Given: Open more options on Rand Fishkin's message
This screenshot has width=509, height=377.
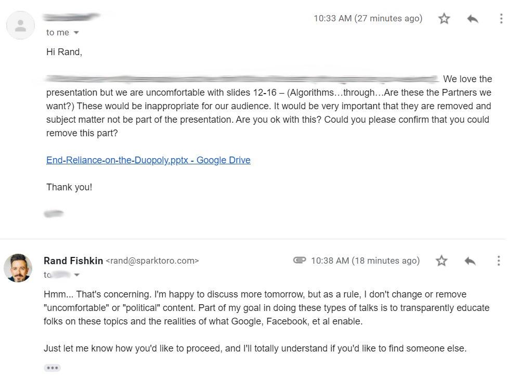Looking at the screenshot, I should pos(498,261).
